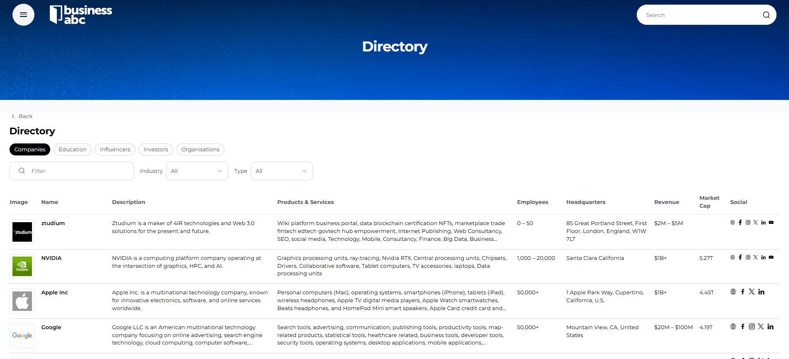Open the Type dropdown
Image resolution: width=789 pixels, height=359 pixels.
[282, 171]
